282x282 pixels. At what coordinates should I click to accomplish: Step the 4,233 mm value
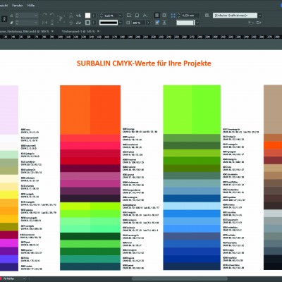(178, 16)
